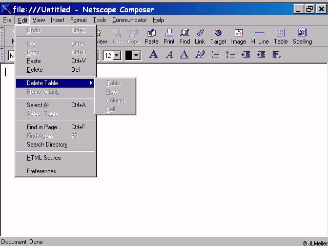Open the alignment dropdown icon

pos(276,55)
